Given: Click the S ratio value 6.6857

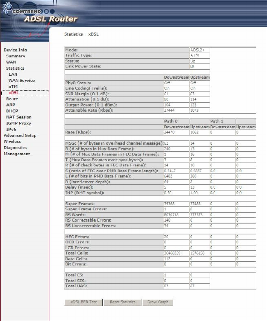Looking at the screenshot, I should (196, 171).
